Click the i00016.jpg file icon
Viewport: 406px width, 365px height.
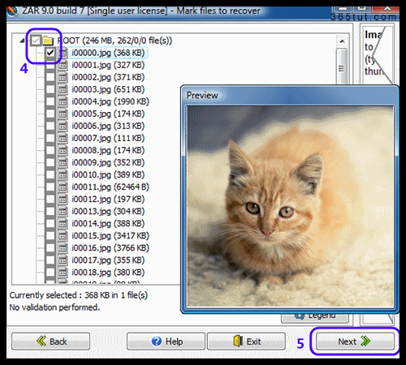click(x=63, y=248)
